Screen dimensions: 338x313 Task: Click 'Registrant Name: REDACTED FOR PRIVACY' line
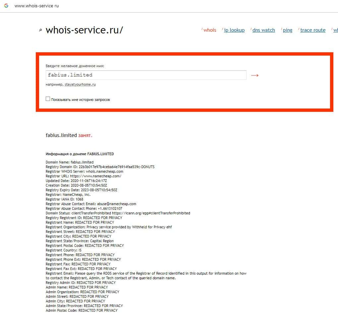coord(80,222)
